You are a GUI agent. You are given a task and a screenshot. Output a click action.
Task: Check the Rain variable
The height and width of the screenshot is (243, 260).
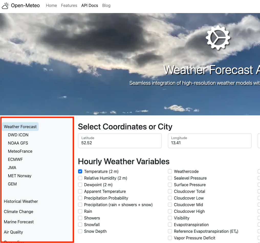coord(80,211)
